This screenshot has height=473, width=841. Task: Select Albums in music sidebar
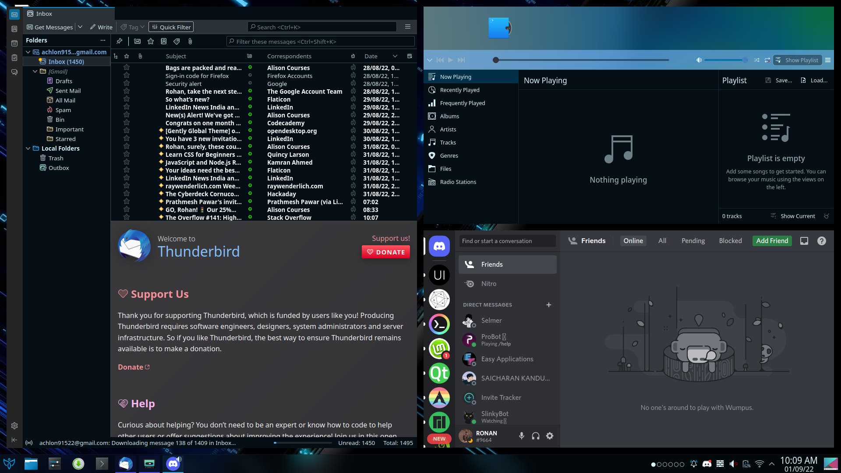471,116
